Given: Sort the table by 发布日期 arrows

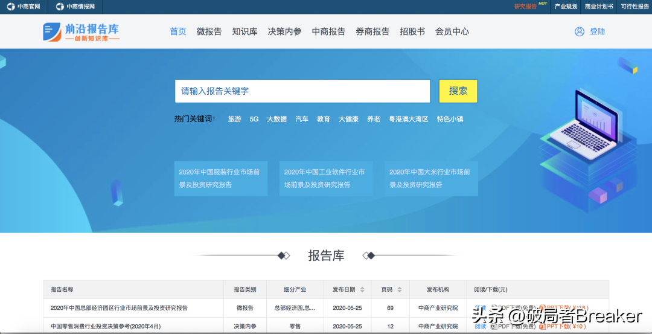Looking at the screenshot, I should (362, 289).
